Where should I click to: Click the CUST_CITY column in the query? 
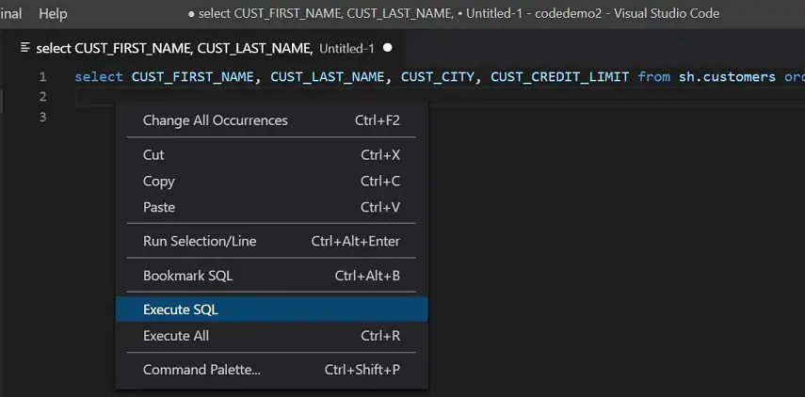pyautogui.click(x=438, y=77)
